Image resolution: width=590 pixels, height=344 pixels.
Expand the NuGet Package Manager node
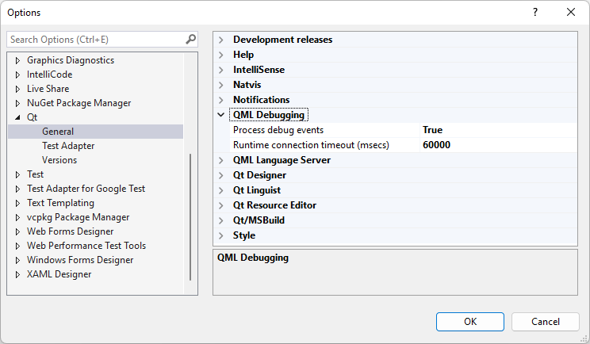pyautogui.click(x=17, y=103)
